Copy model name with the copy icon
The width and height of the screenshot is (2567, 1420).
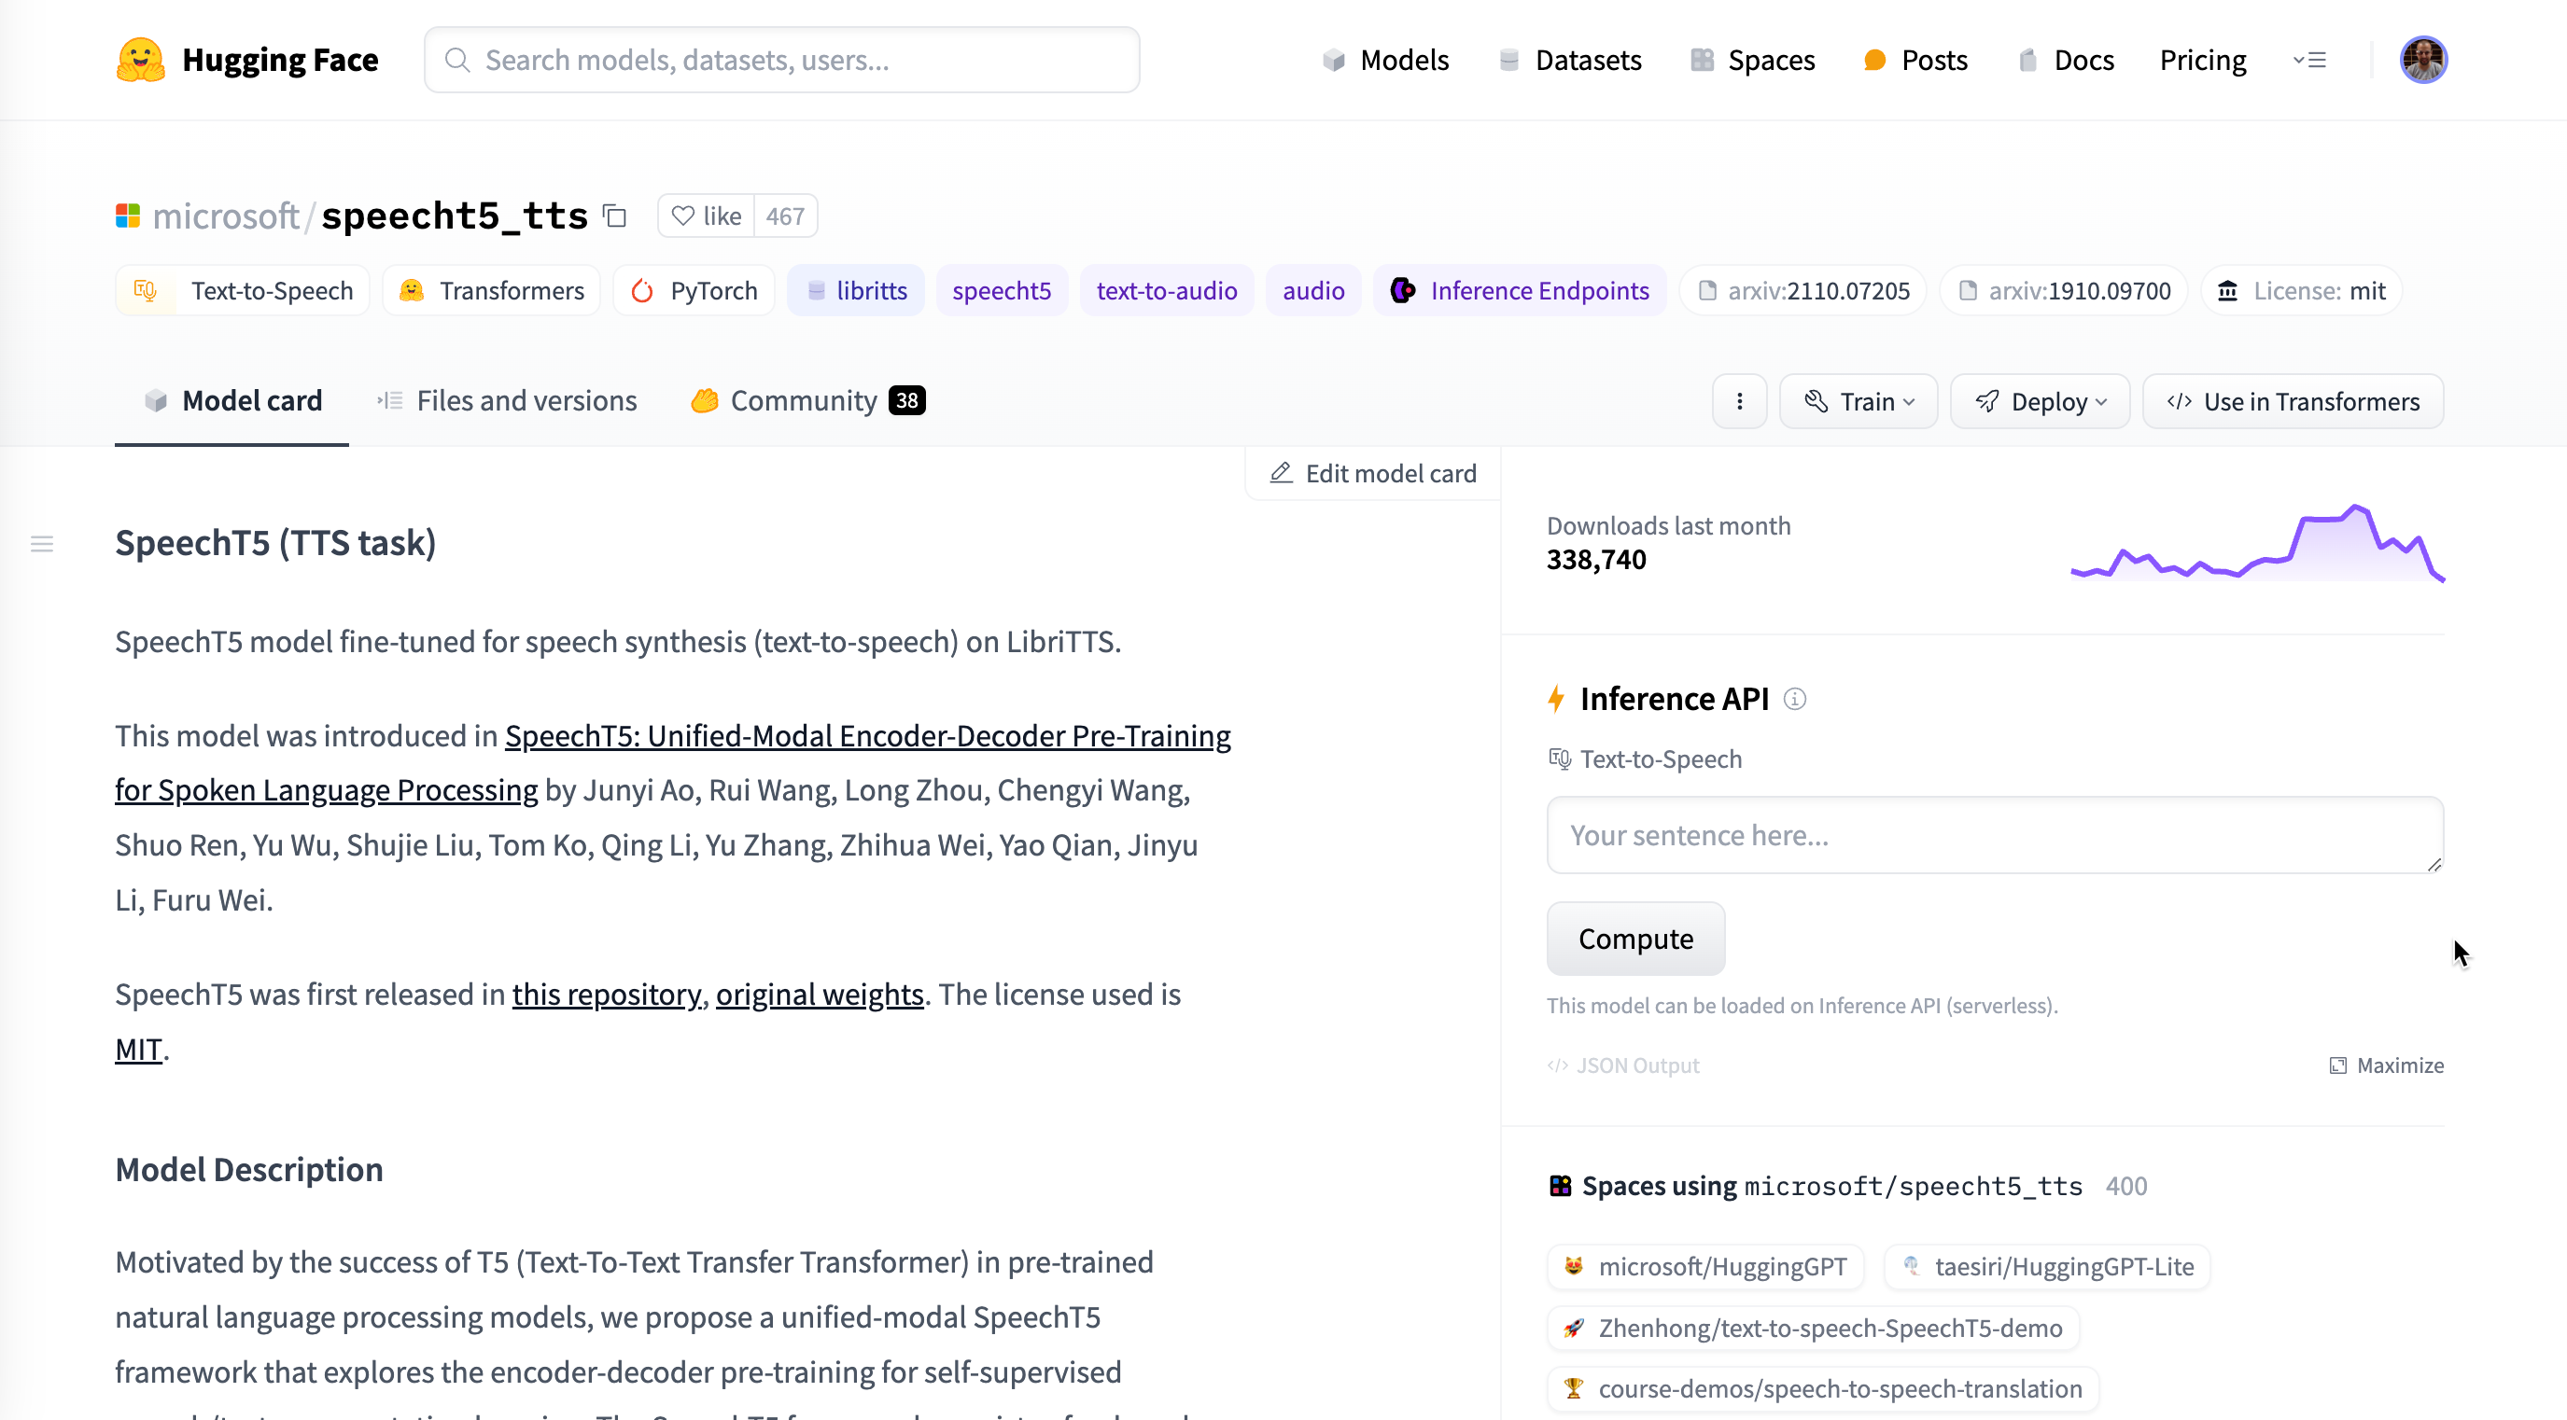pos(615,216)
